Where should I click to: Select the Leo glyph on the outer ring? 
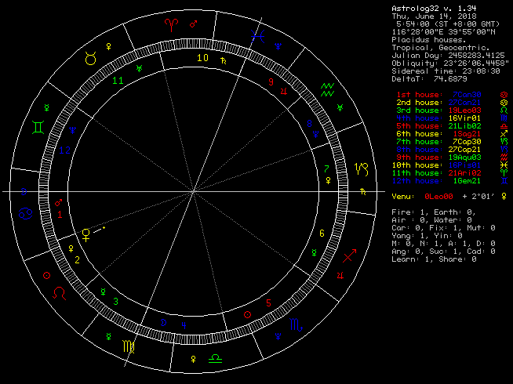click(x=59, y=294)
